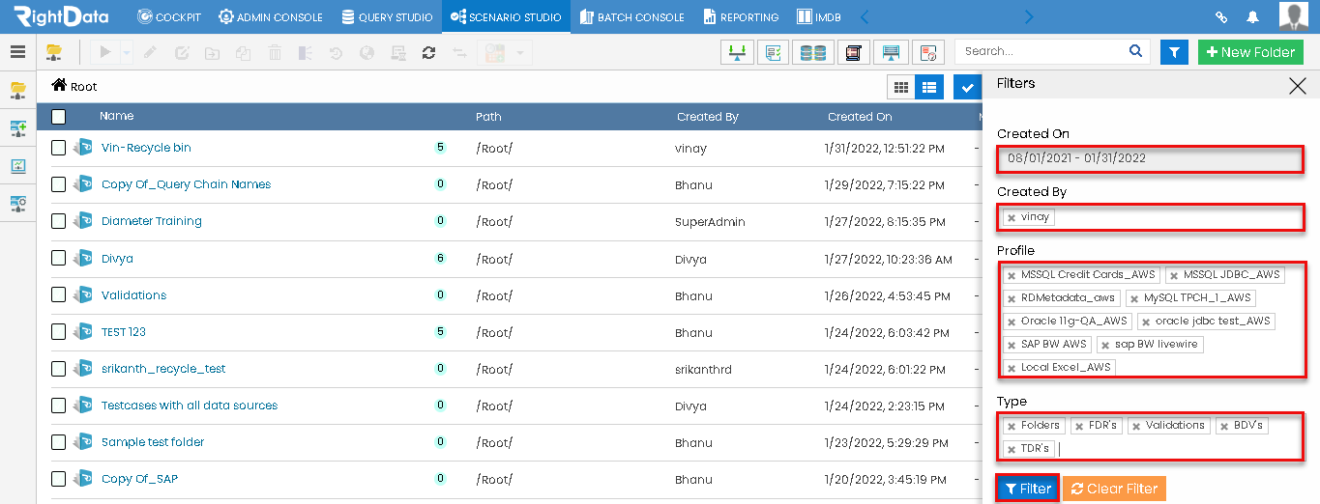1320x504 pixels.
Task: Open the Created On date range field
Action: point(1150,158)
